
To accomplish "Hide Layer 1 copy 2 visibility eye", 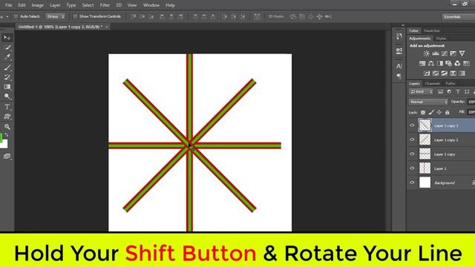I will (x=412, y=139).
